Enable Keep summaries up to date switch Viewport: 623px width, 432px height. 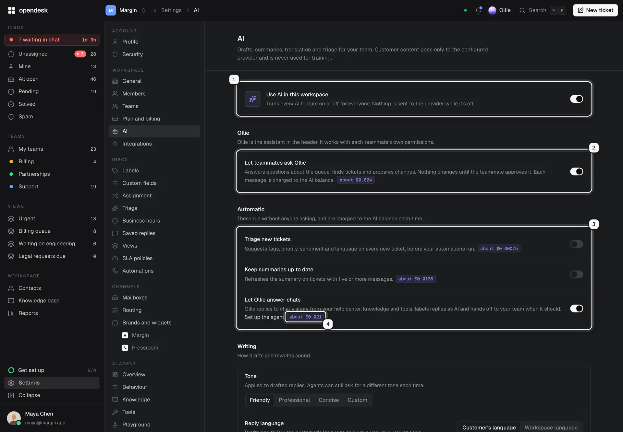pos(576,274)
